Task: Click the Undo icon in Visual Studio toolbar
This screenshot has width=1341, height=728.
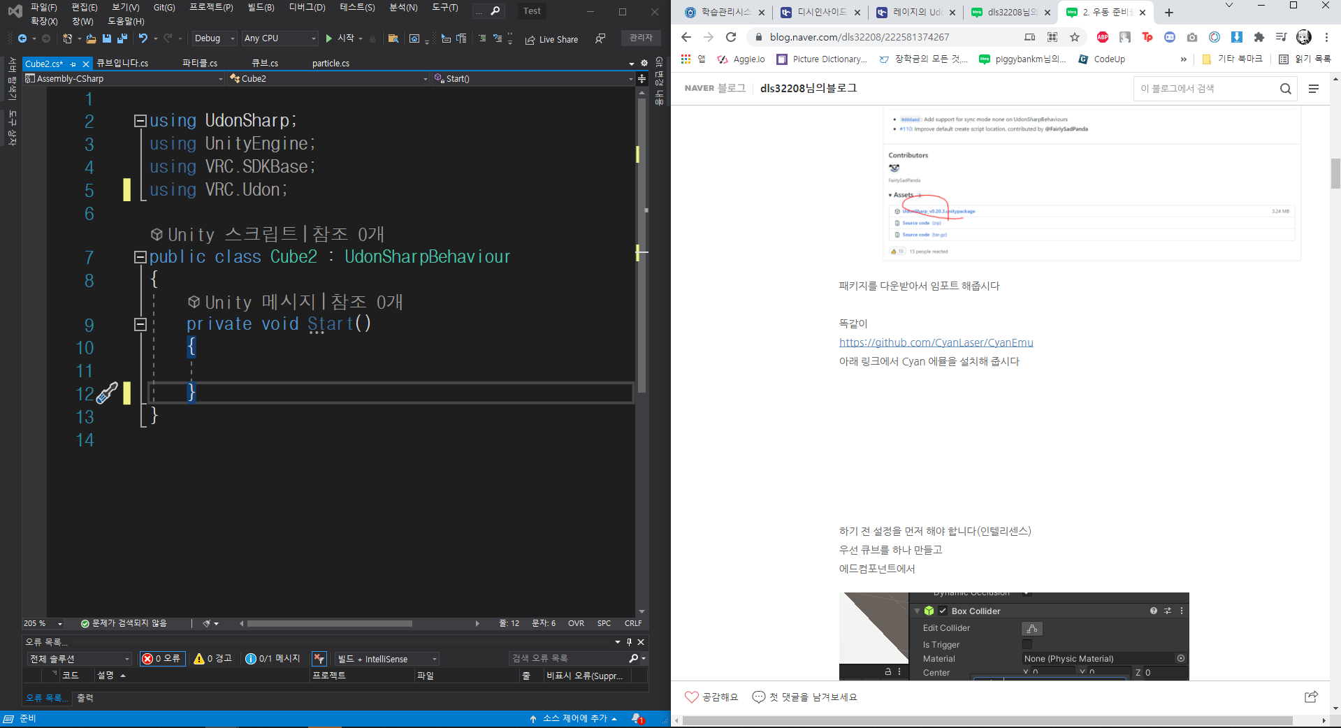Action: 143,38
